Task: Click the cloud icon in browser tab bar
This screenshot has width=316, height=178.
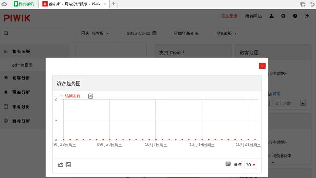Action: tap(4, 4)
